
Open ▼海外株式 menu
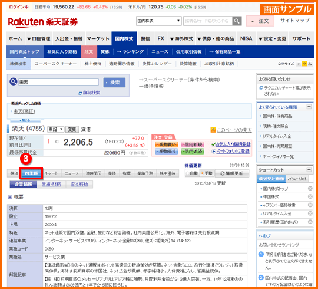point(181,38)
